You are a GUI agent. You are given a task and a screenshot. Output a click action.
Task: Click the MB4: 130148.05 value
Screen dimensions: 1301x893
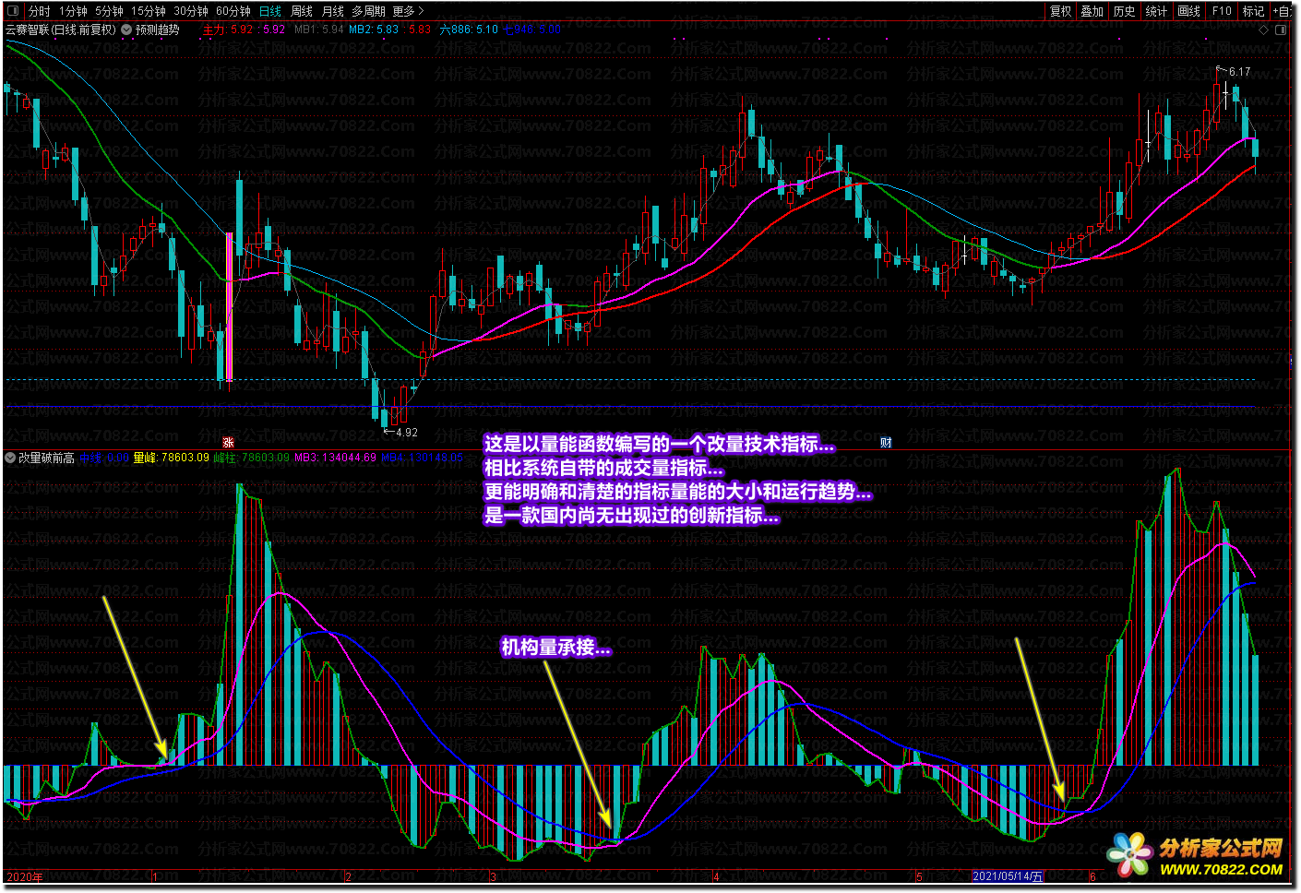click(423, 458)
